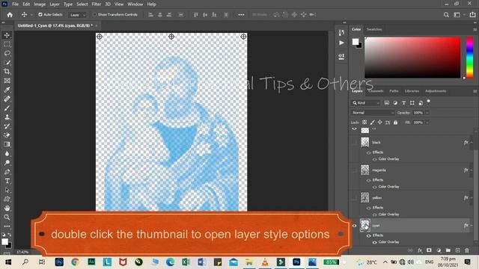Collapse effects on the black layer

(472, 143)
